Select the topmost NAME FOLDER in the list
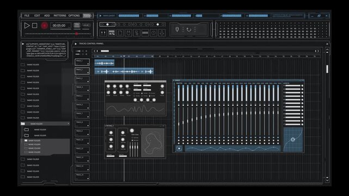 pos(33,65)
